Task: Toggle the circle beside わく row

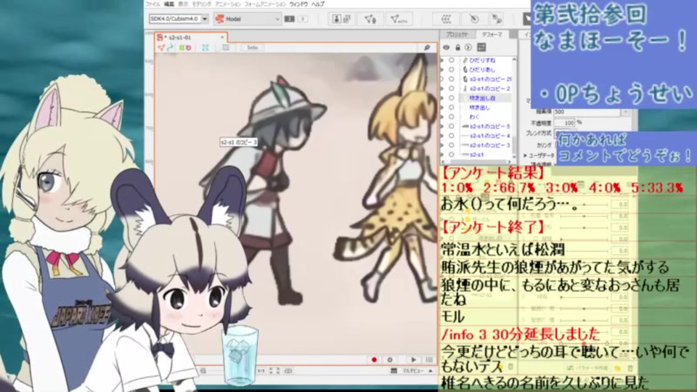Action: coord(452,117)
